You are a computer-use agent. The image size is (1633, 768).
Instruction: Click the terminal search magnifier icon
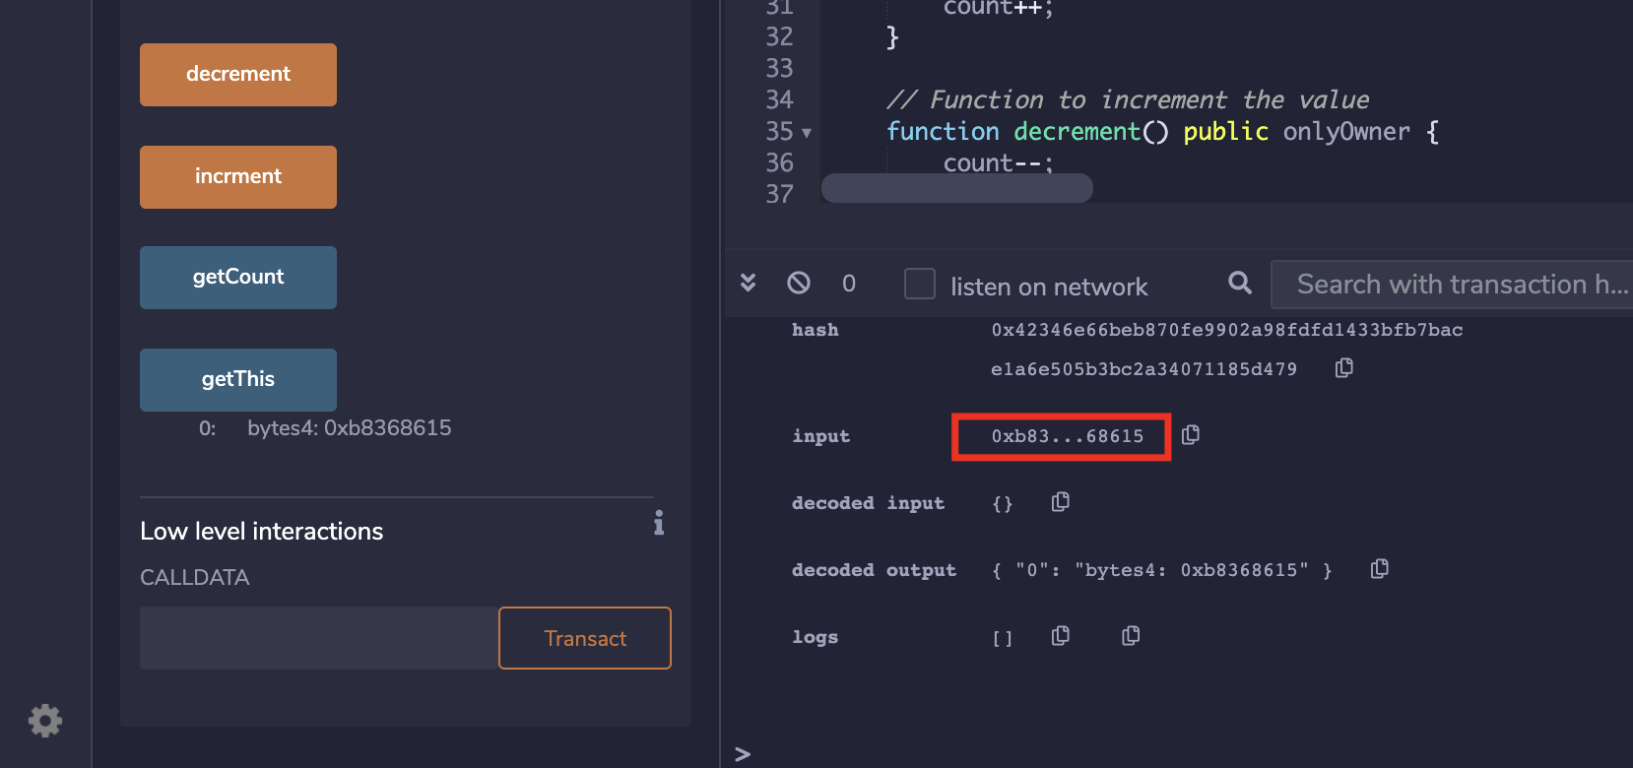click(1240, 283)
